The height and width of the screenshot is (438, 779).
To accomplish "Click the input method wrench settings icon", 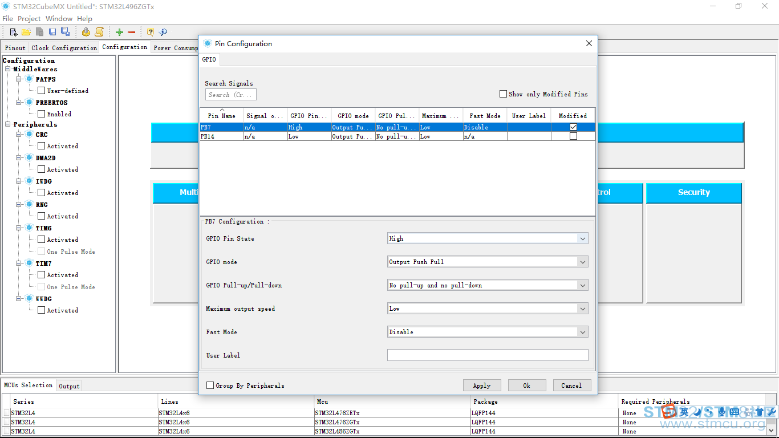I will pos(771,412).
